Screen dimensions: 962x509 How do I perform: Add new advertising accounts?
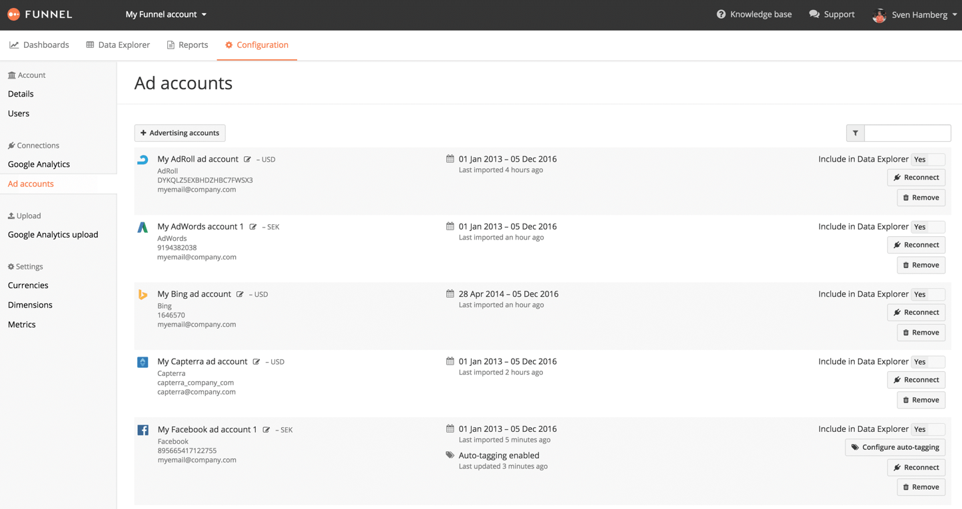[x=179, y=133]
